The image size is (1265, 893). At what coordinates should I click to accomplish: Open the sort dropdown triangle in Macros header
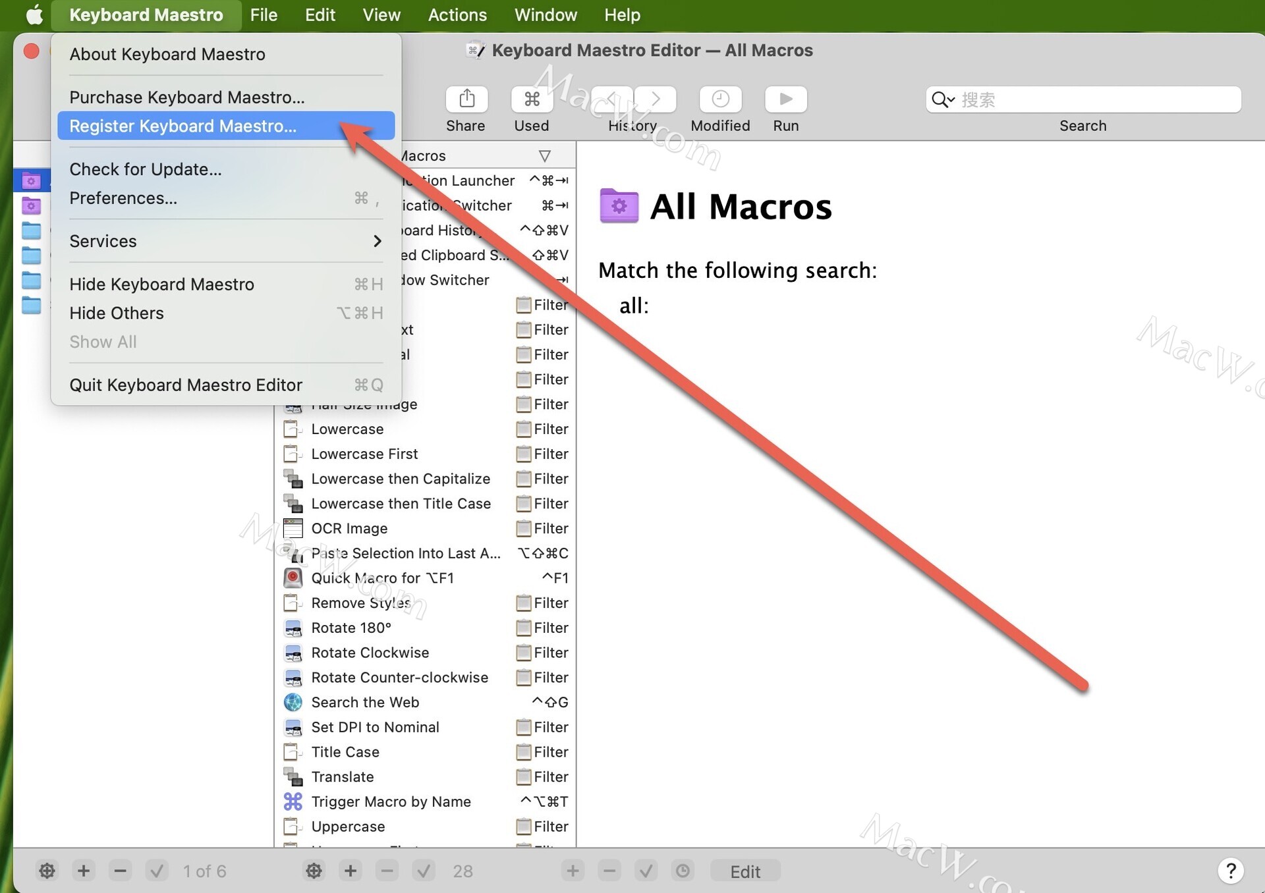pos(544,156)
